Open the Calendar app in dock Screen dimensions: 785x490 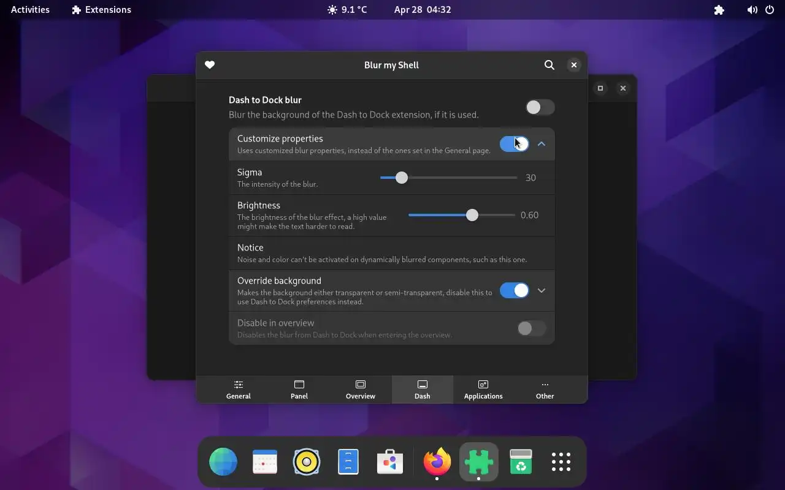tap(265, 462)
